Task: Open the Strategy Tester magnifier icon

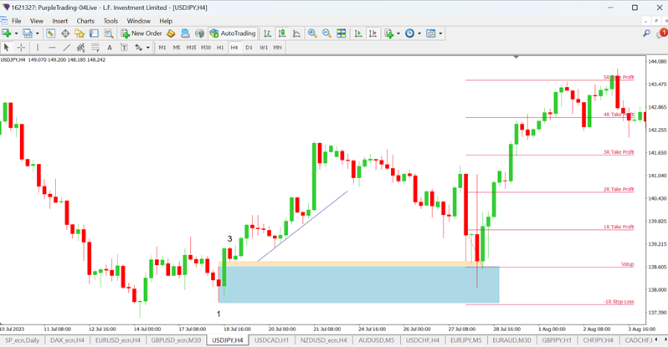Action: point(109,33)
